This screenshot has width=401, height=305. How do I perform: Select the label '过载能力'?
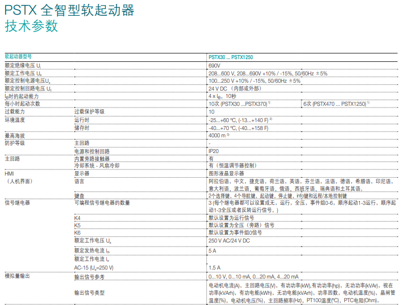[15, 111]
